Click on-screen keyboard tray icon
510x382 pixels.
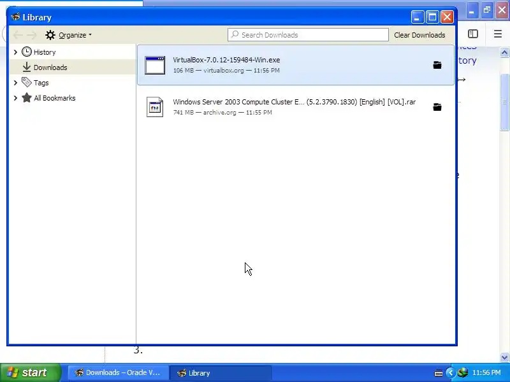(439, 373)
